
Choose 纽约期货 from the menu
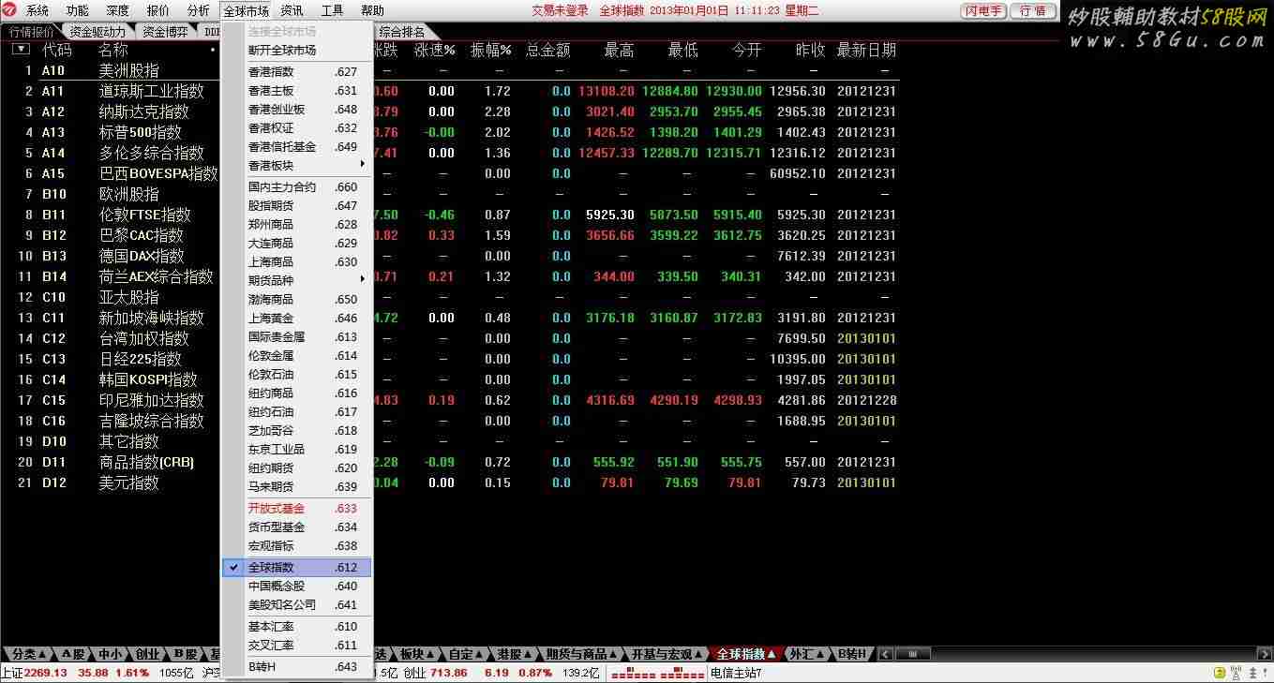tap(297, 468)
